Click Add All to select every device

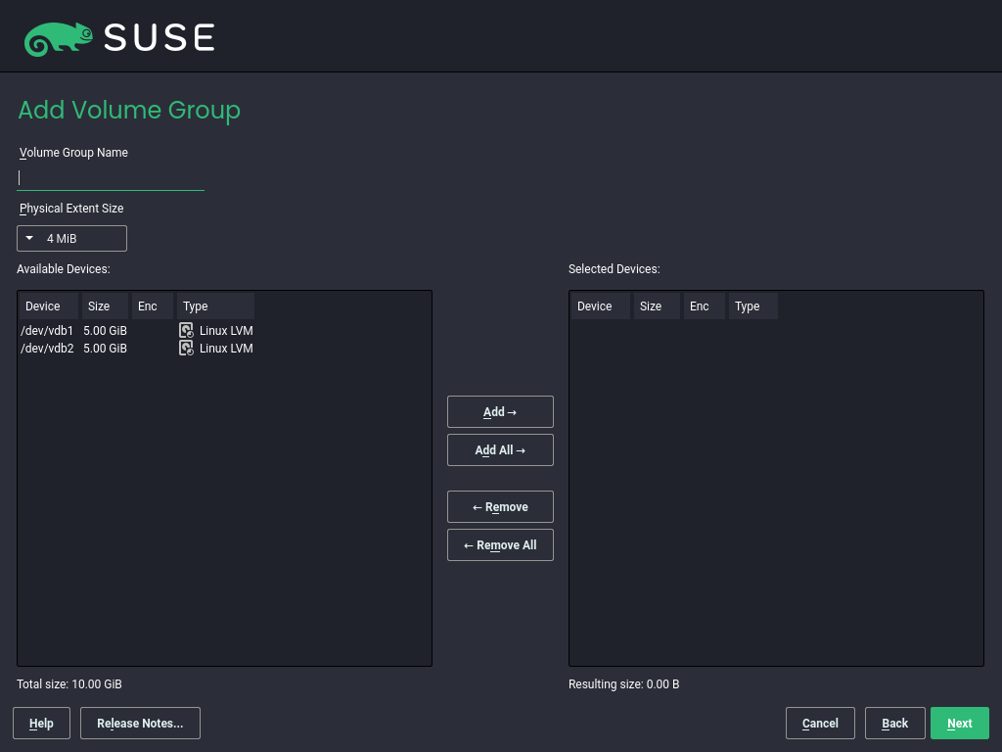click(x=500, y=449)
